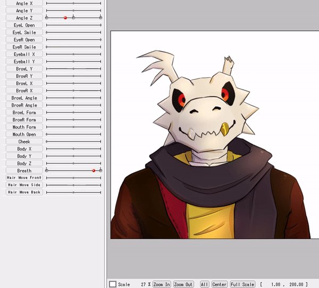Click the Zoom Out button

183,284
